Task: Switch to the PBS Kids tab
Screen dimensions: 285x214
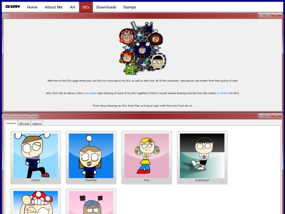Action: coord(24,124)
